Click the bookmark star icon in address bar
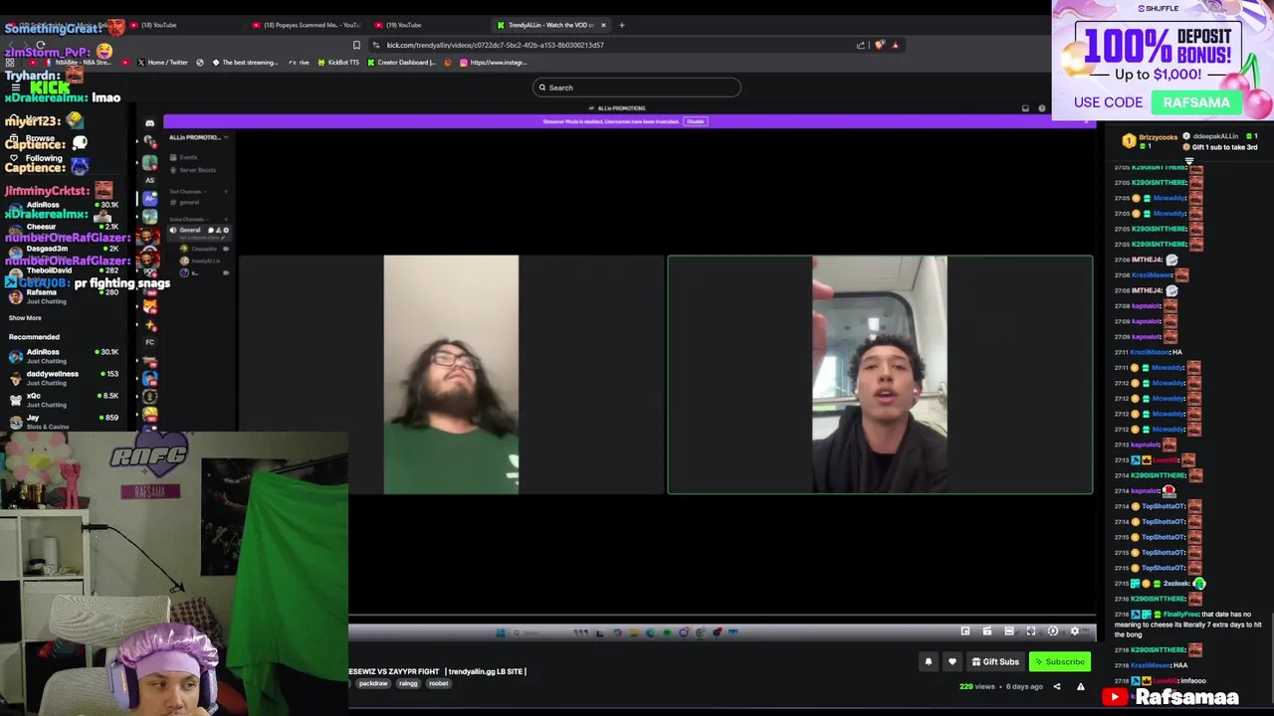This screenshot has width=1274, height=716. click(x=356, y=45)
